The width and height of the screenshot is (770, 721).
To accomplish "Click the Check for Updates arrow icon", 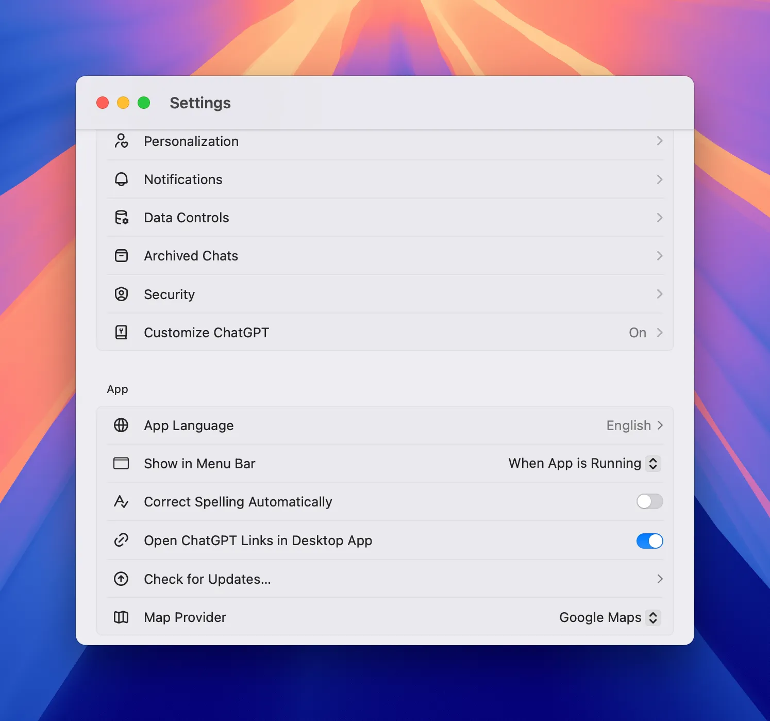I will 121,579.
